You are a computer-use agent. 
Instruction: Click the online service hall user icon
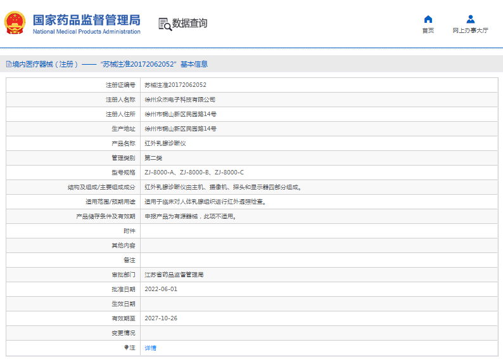(470, 19)
